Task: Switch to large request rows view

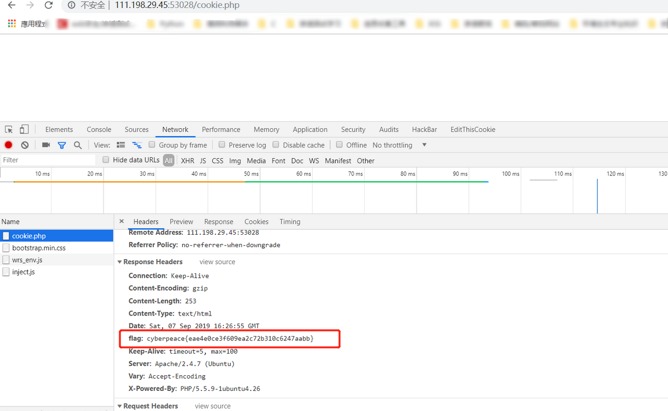Action: 121,145
